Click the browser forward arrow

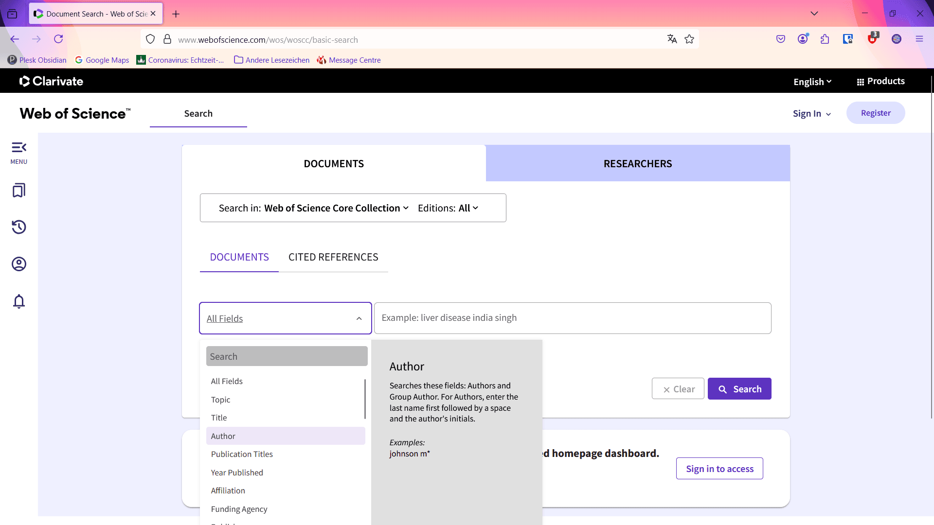pyautogui.click(x=36, y=39)
